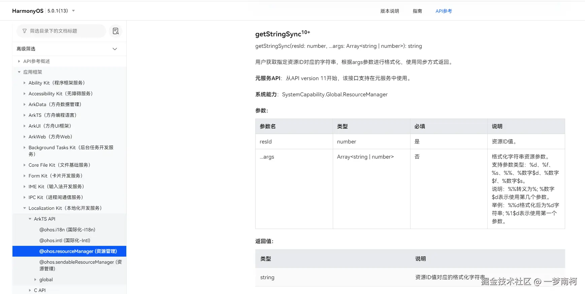
Task: Expand the ArkData tree arrow
Action: pyautogui.click(x=24, y=104)
